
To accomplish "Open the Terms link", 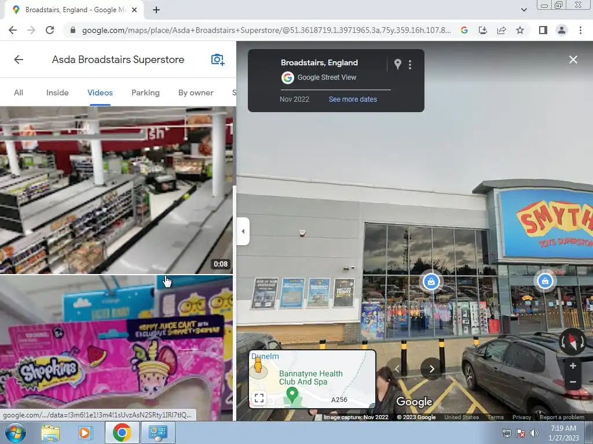I will (496, 417).
